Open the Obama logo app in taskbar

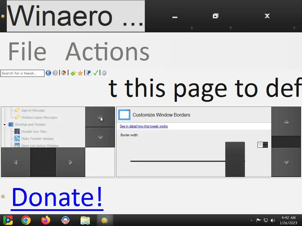65,220
